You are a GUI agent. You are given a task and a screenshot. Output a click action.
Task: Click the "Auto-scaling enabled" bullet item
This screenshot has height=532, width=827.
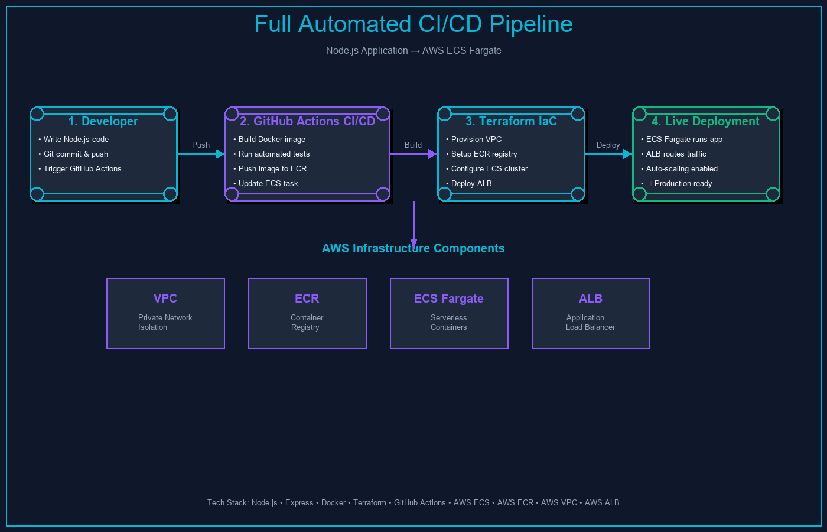682,168
